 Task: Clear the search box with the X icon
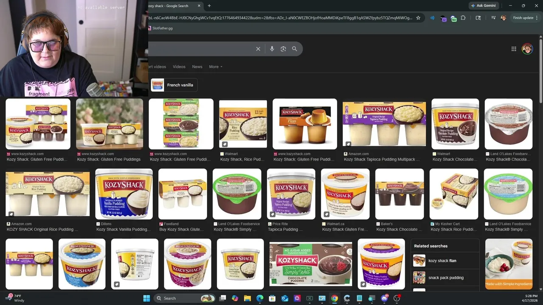pos(258,49)
